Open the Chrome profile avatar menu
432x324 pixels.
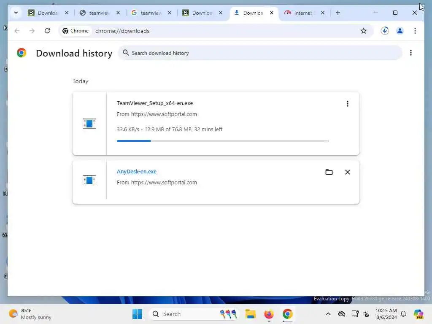tap(400, 31)
